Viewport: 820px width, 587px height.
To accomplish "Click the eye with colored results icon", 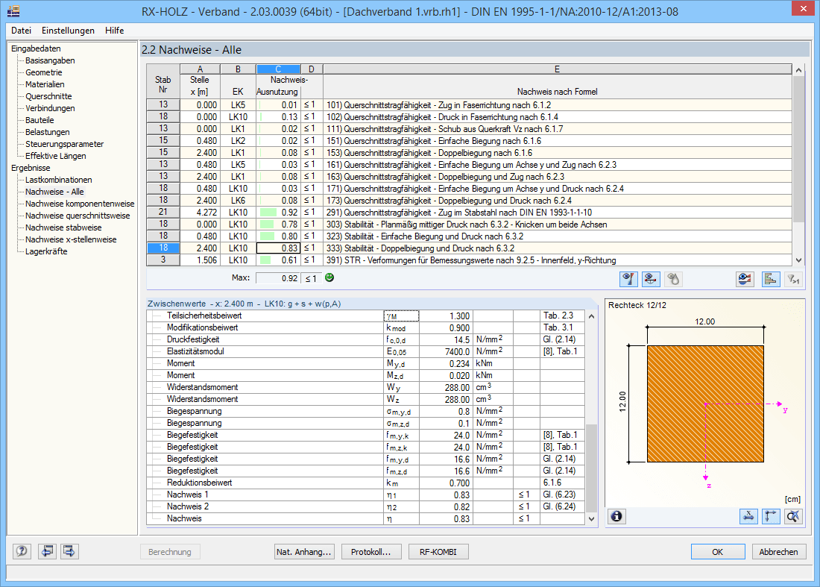I will (x=745, y=280).
